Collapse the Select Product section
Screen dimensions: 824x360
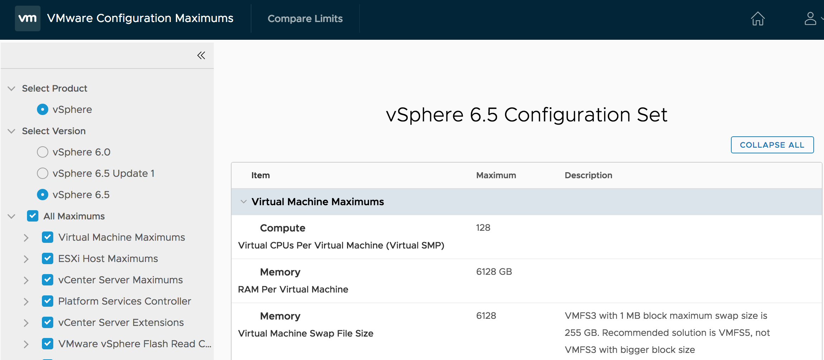[x=11, y=88]
